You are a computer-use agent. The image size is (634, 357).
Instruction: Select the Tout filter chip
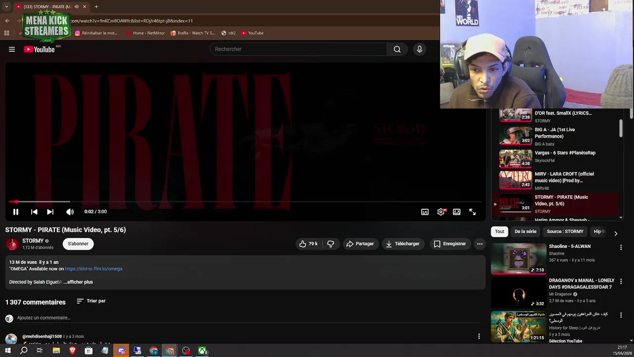[x=500, y=232]
